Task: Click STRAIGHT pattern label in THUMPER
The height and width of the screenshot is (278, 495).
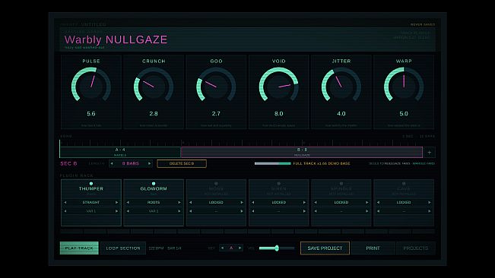Action: (x=91, y=202)
